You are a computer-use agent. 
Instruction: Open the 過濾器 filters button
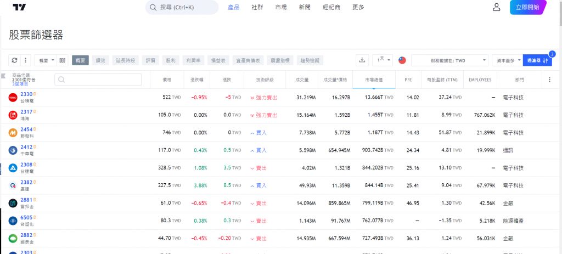pyautogui.click(x=537, y=60)
